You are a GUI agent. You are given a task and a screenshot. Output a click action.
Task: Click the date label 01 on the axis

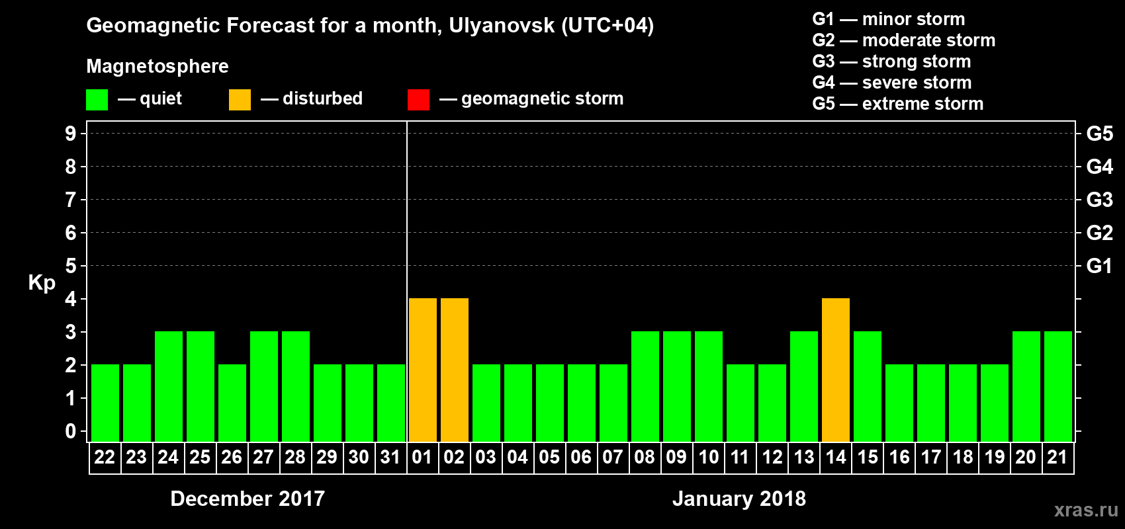click(x=422, y=457)
